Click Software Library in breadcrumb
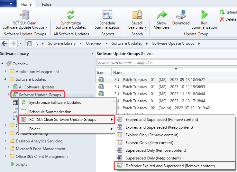 point(62,43)
